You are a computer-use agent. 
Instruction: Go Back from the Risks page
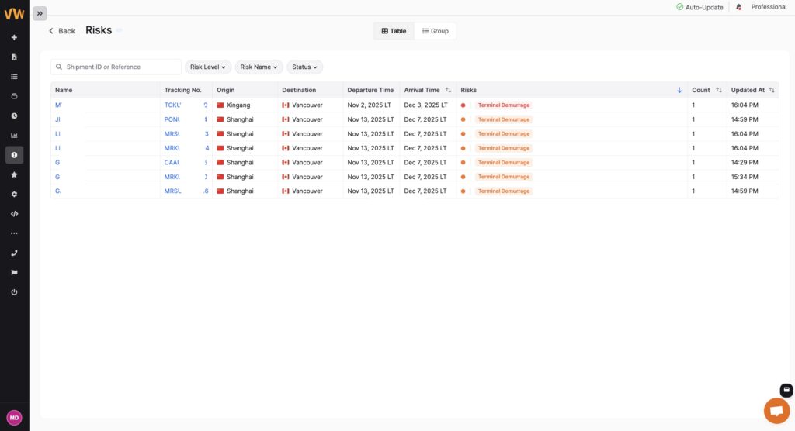coord(62,31)
